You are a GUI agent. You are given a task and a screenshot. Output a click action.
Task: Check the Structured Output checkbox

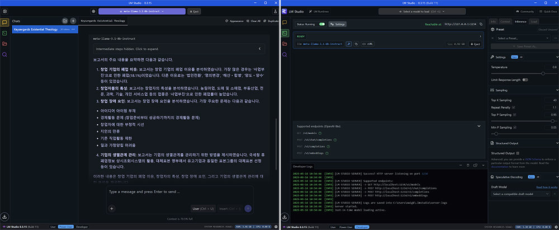[x=518, y=153]
